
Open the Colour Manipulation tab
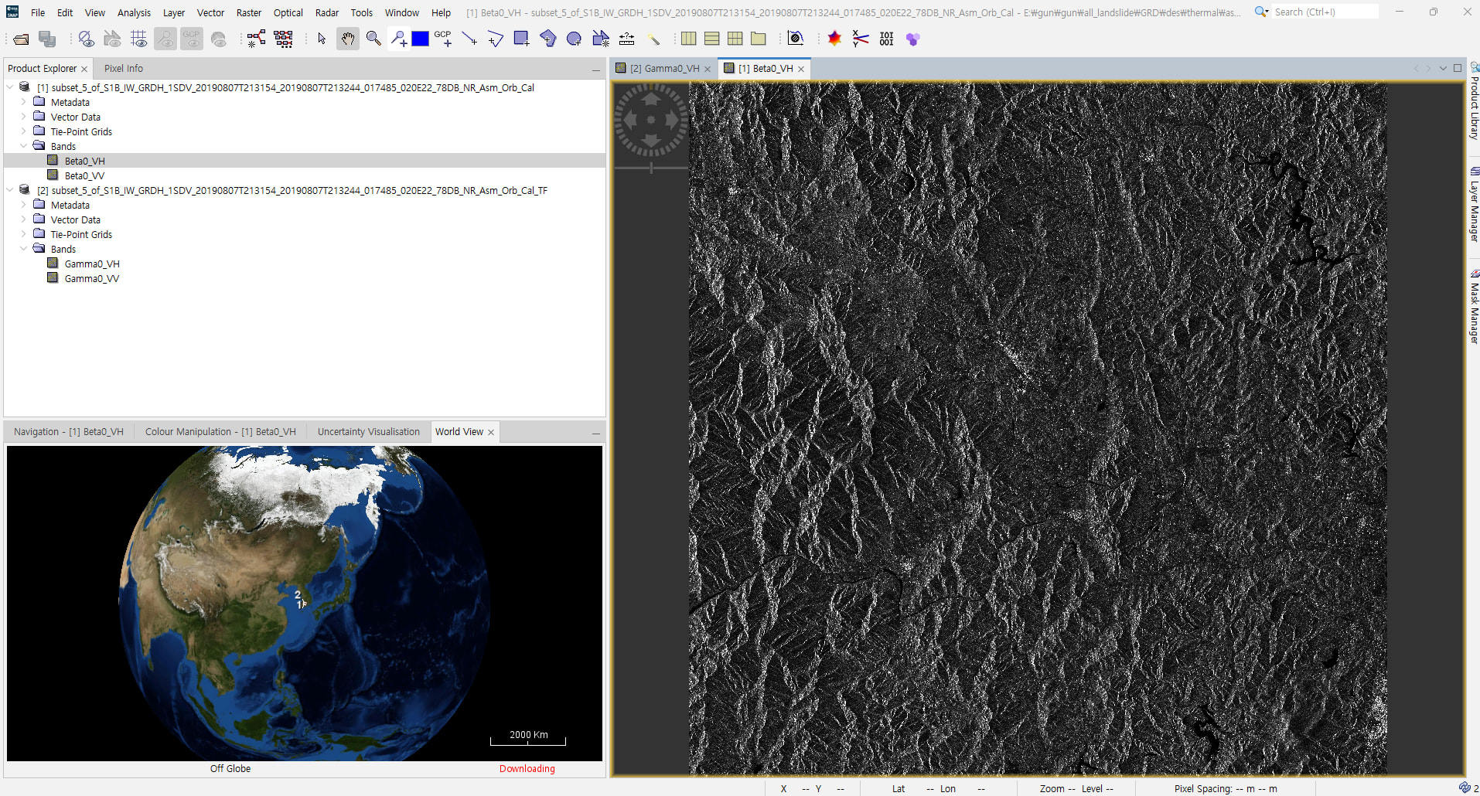tap(220, 431)
